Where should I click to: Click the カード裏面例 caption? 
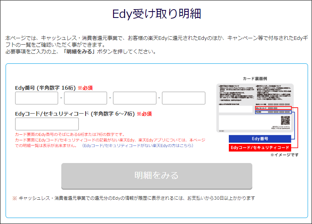pos(255,79)
